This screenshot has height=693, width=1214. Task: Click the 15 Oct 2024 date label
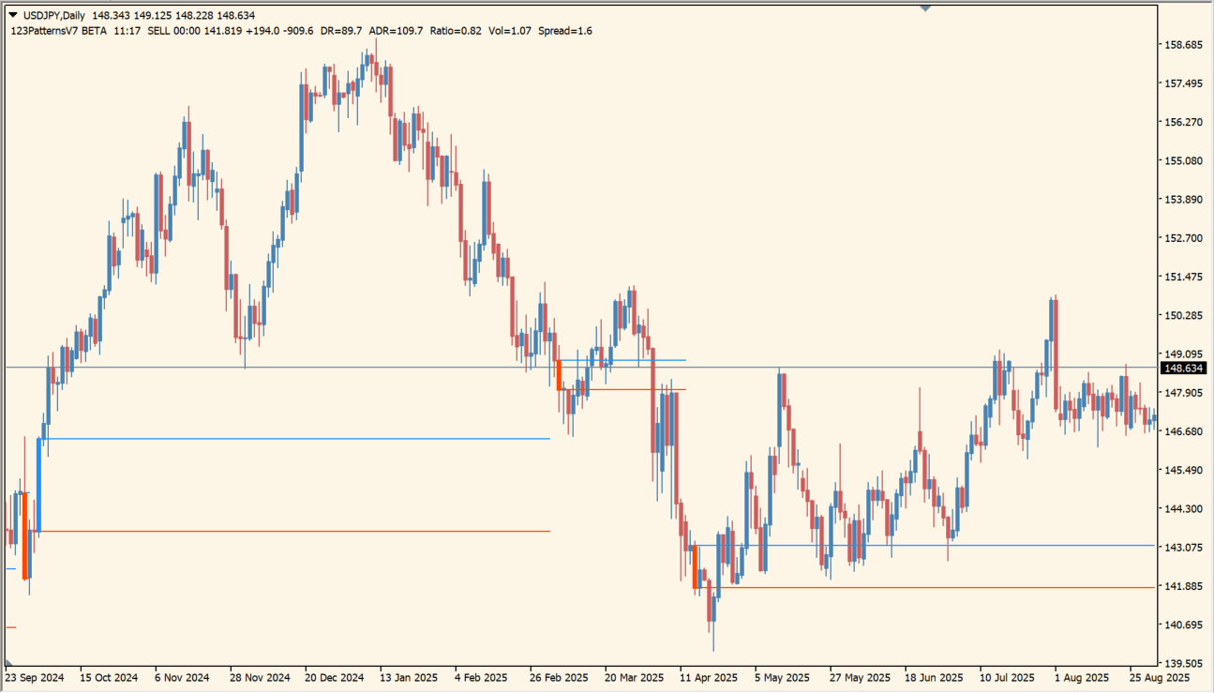109,677
